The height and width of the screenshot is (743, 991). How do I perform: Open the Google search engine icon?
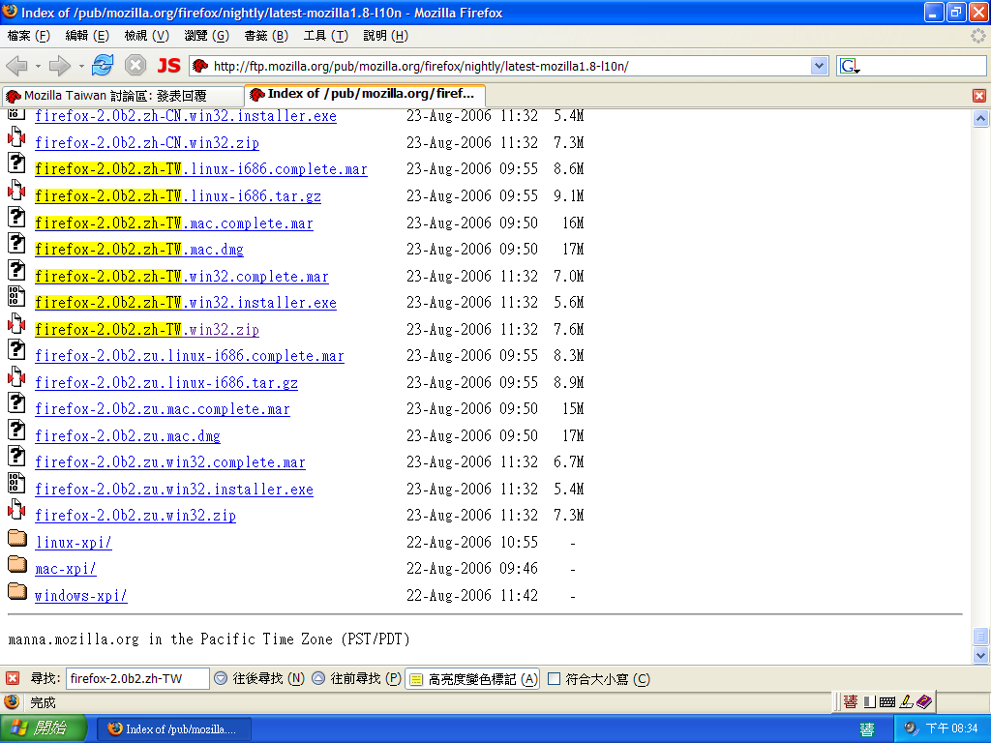[849, 66]
